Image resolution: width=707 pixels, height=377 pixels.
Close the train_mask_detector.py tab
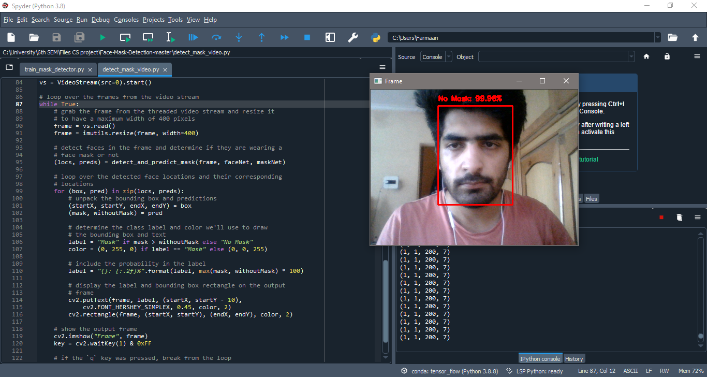coord(91,69)
